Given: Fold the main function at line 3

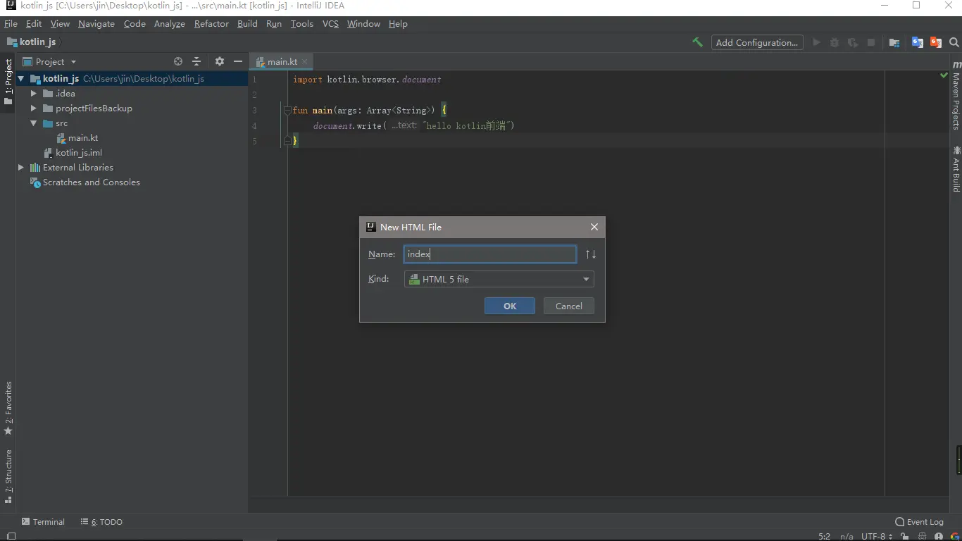Looking at the screenshot, I should tap(287, 111).
